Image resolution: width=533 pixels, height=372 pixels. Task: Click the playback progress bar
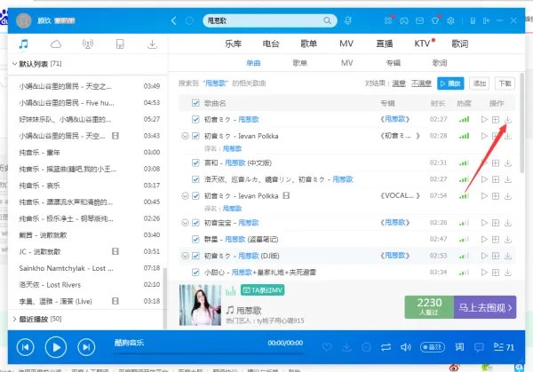(x=208, y=353)
